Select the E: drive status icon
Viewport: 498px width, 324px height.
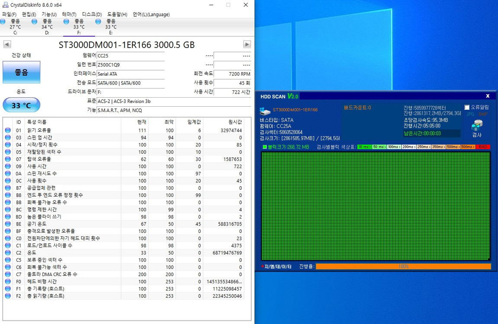(98, 22)
